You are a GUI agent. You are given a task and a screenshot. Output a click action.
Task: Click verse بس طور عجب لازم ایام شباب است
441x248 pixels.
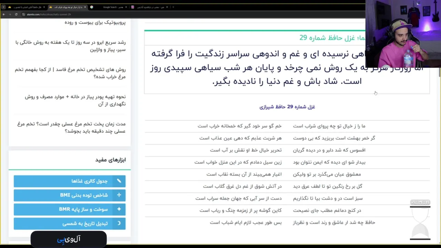point(246,223)
